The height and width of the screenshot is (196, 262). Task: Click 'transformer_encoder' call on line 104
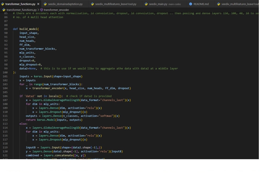point(48,88)
